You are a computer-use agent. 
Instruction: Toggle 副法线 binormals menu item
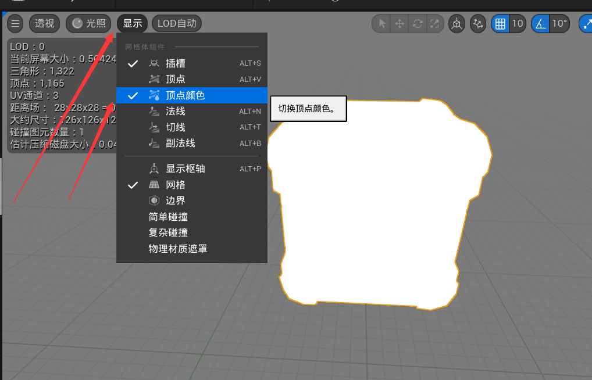pyautogui.click(x=192, y=144)
